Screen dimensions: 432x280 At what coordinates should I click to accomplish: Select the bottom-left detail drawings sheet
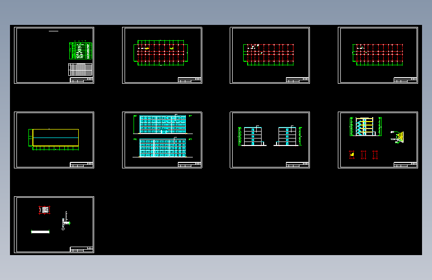(54, 225)
